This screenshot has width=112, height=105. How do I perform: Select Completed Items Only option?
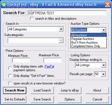coord(88,46)
